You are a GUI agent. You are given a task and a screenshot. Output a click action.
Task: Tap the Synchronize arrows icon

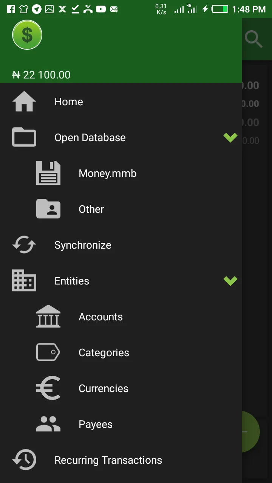(x=24, y=245)
